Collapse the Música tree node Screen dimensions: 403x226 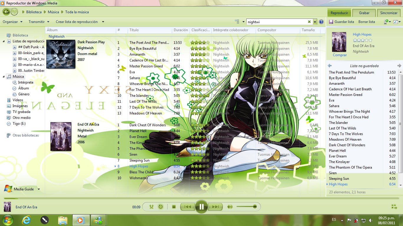coord(4,77)
